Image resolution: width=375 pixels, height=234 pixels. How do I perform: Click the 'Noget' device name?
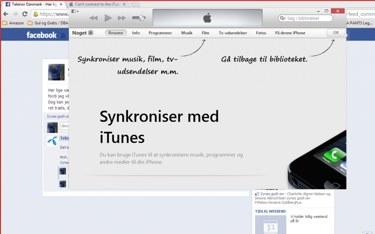point(79,33)
